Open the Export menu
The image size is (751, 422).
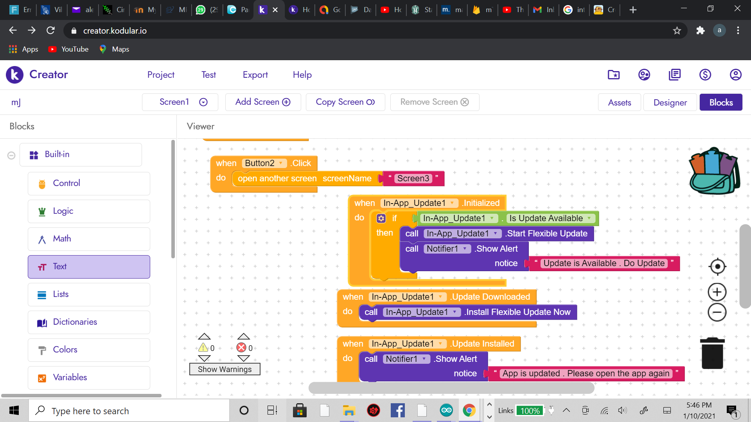(x=255, y=75)
